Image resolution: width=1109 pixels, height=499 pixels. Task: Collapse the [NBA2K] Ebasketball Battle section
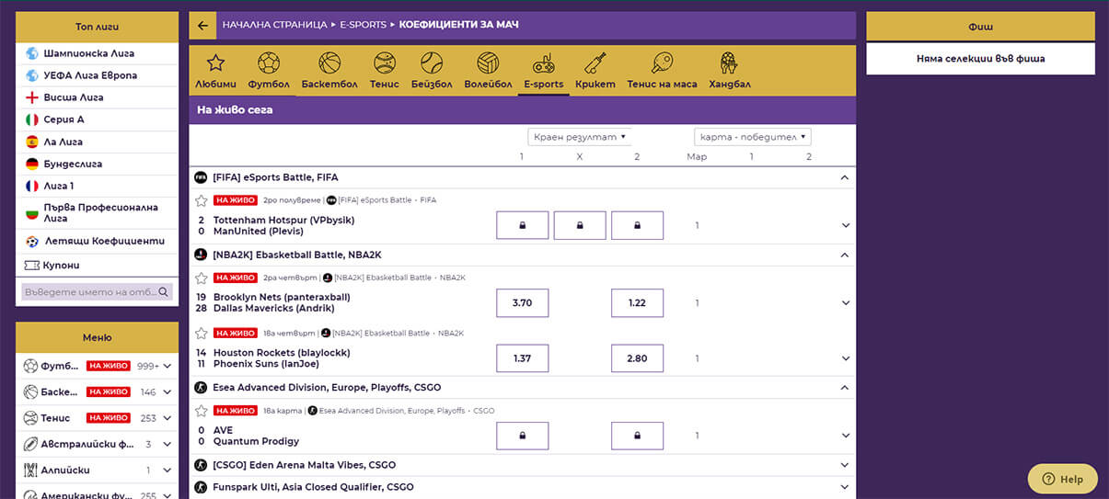pyautogui.click(x=845, y=255)
